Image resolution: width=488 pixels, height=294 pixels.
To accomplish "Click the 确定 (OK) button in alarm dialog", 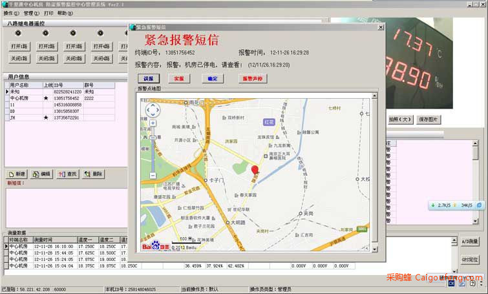I will 213,79.
